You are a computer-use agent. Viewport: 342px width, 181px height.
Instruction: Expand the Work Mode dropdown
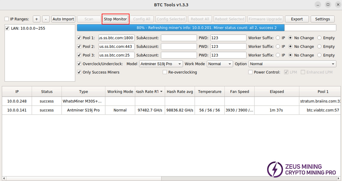220,64
